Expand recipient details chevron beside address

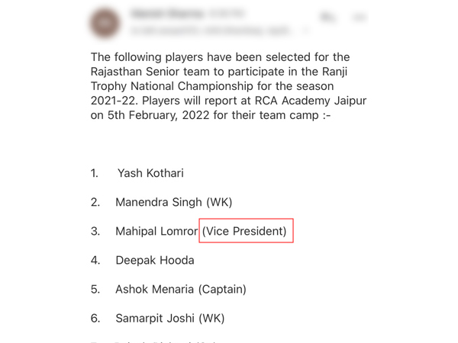point(307,30)
